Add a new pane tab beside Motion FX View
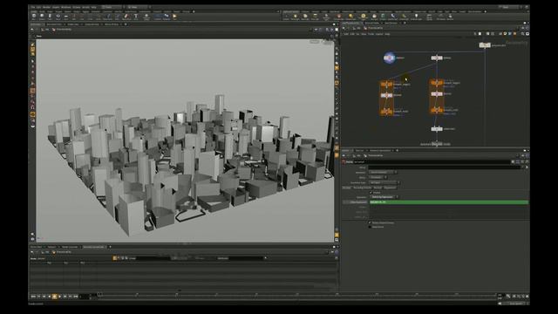The image size is (558, 314). pos(126,24)
